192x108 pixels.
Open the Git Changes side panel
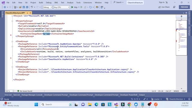pyautogui.click(x=189, y=31)
